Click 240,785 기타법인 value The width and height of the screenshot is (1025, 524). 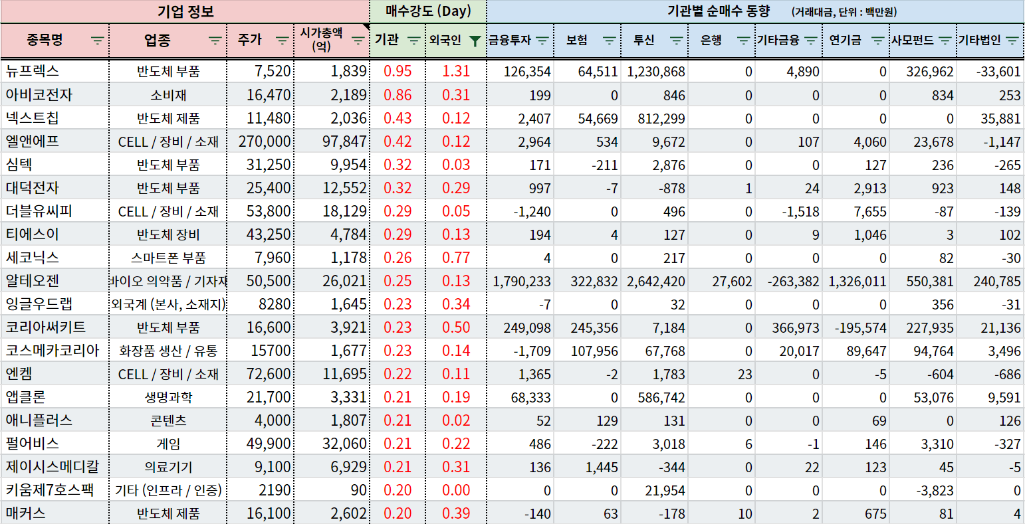click(990, 281)
